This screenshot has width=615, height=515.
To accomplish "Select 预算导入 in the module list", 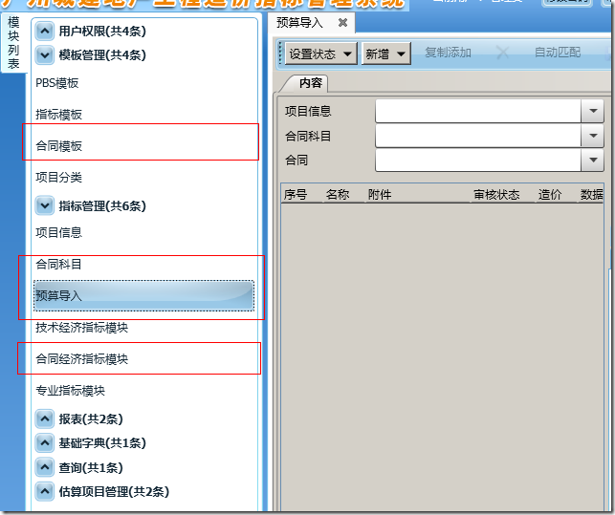I will (x=143, y=295).
